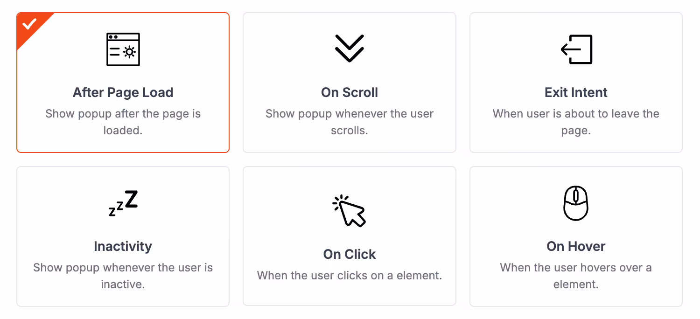
Task: Click the orange checkmark corner badge
Action: point(29,25)
